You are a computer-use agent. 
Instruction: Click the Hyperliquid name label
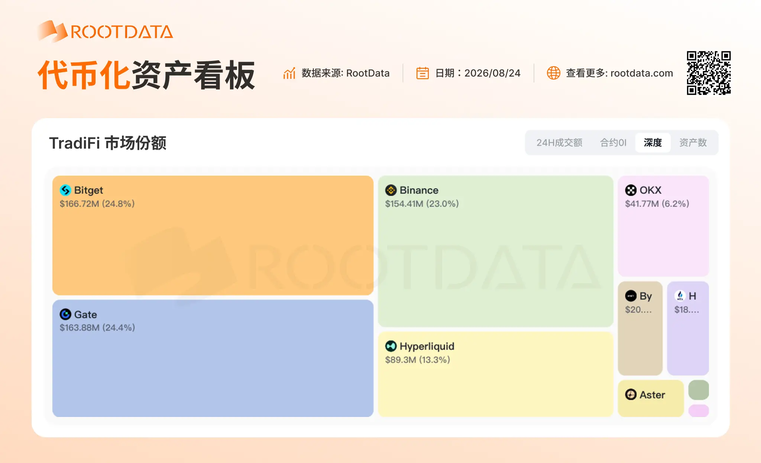tap(427, 347)
